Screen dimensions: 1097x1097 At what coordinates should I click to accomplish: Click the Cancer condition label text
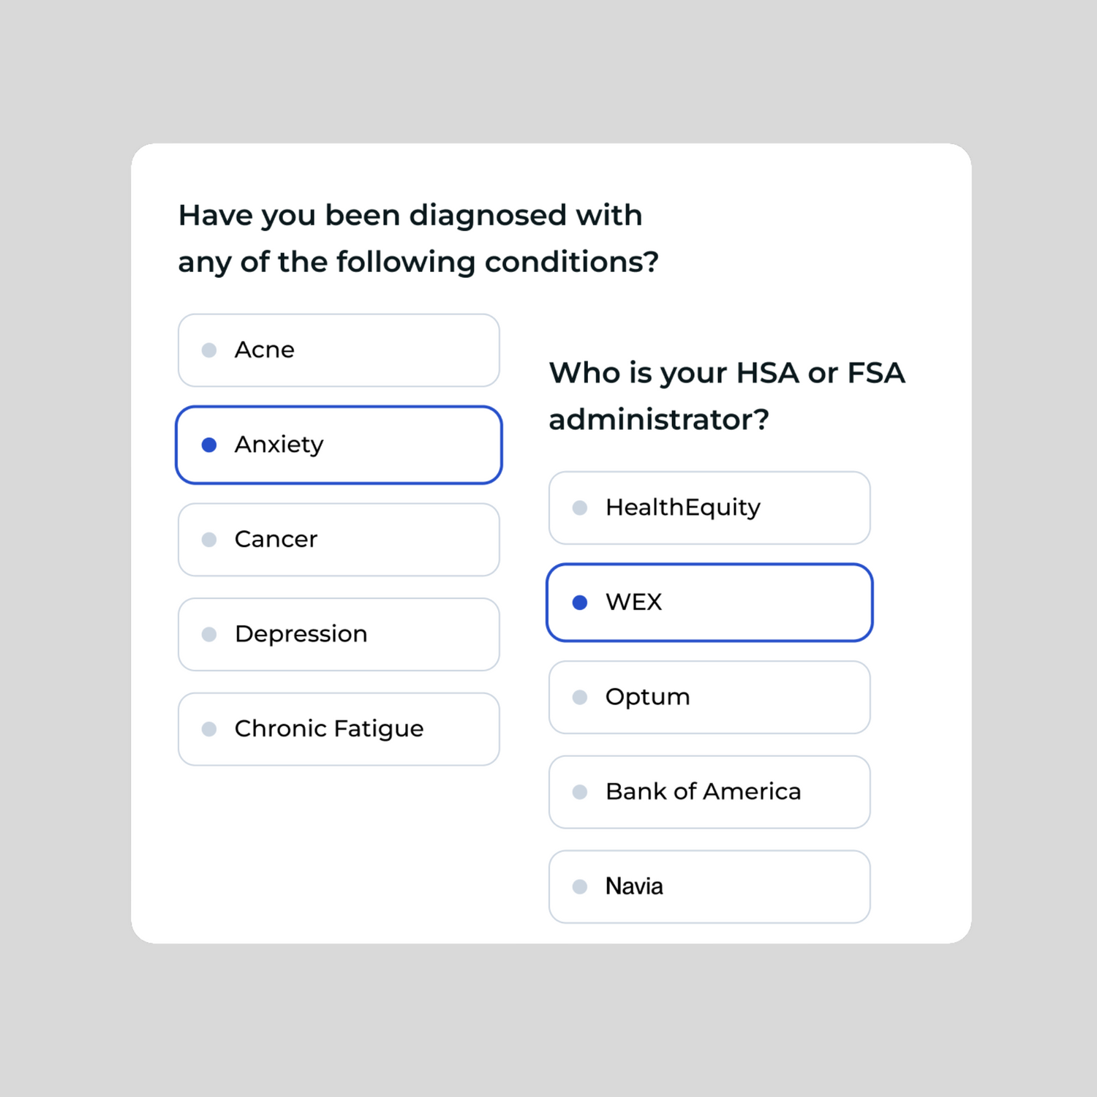276,540
